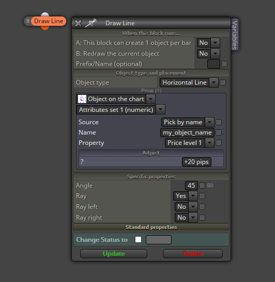275x282 pixels.
Task: Toggle the checkbox beside Ray left
Action: pyautogui.click(x=202, y=207)
